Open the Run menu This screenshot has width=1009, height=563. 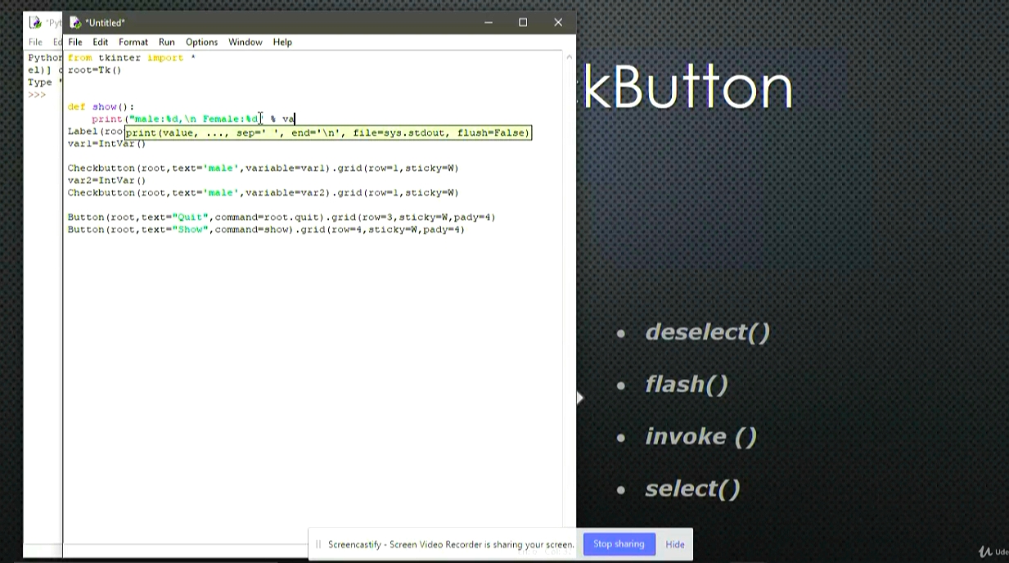[x=167, y=42]
